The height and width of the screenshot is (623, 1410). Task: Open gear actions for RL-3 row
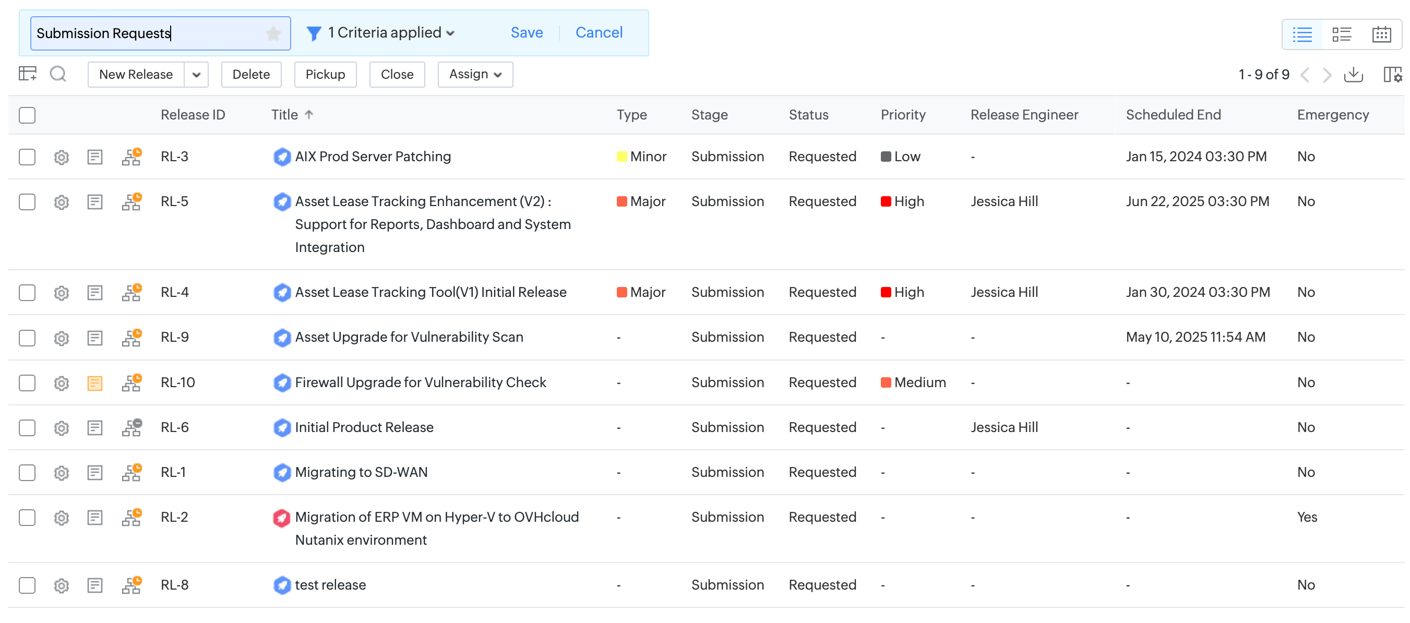click(x=61, y=157)
